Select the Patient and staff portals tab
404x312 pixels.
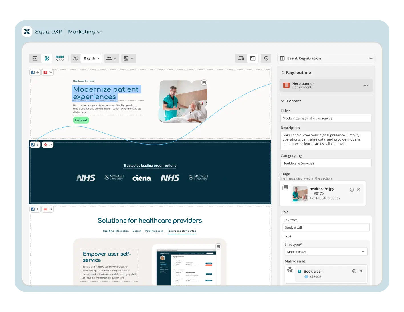pos(182,231)
